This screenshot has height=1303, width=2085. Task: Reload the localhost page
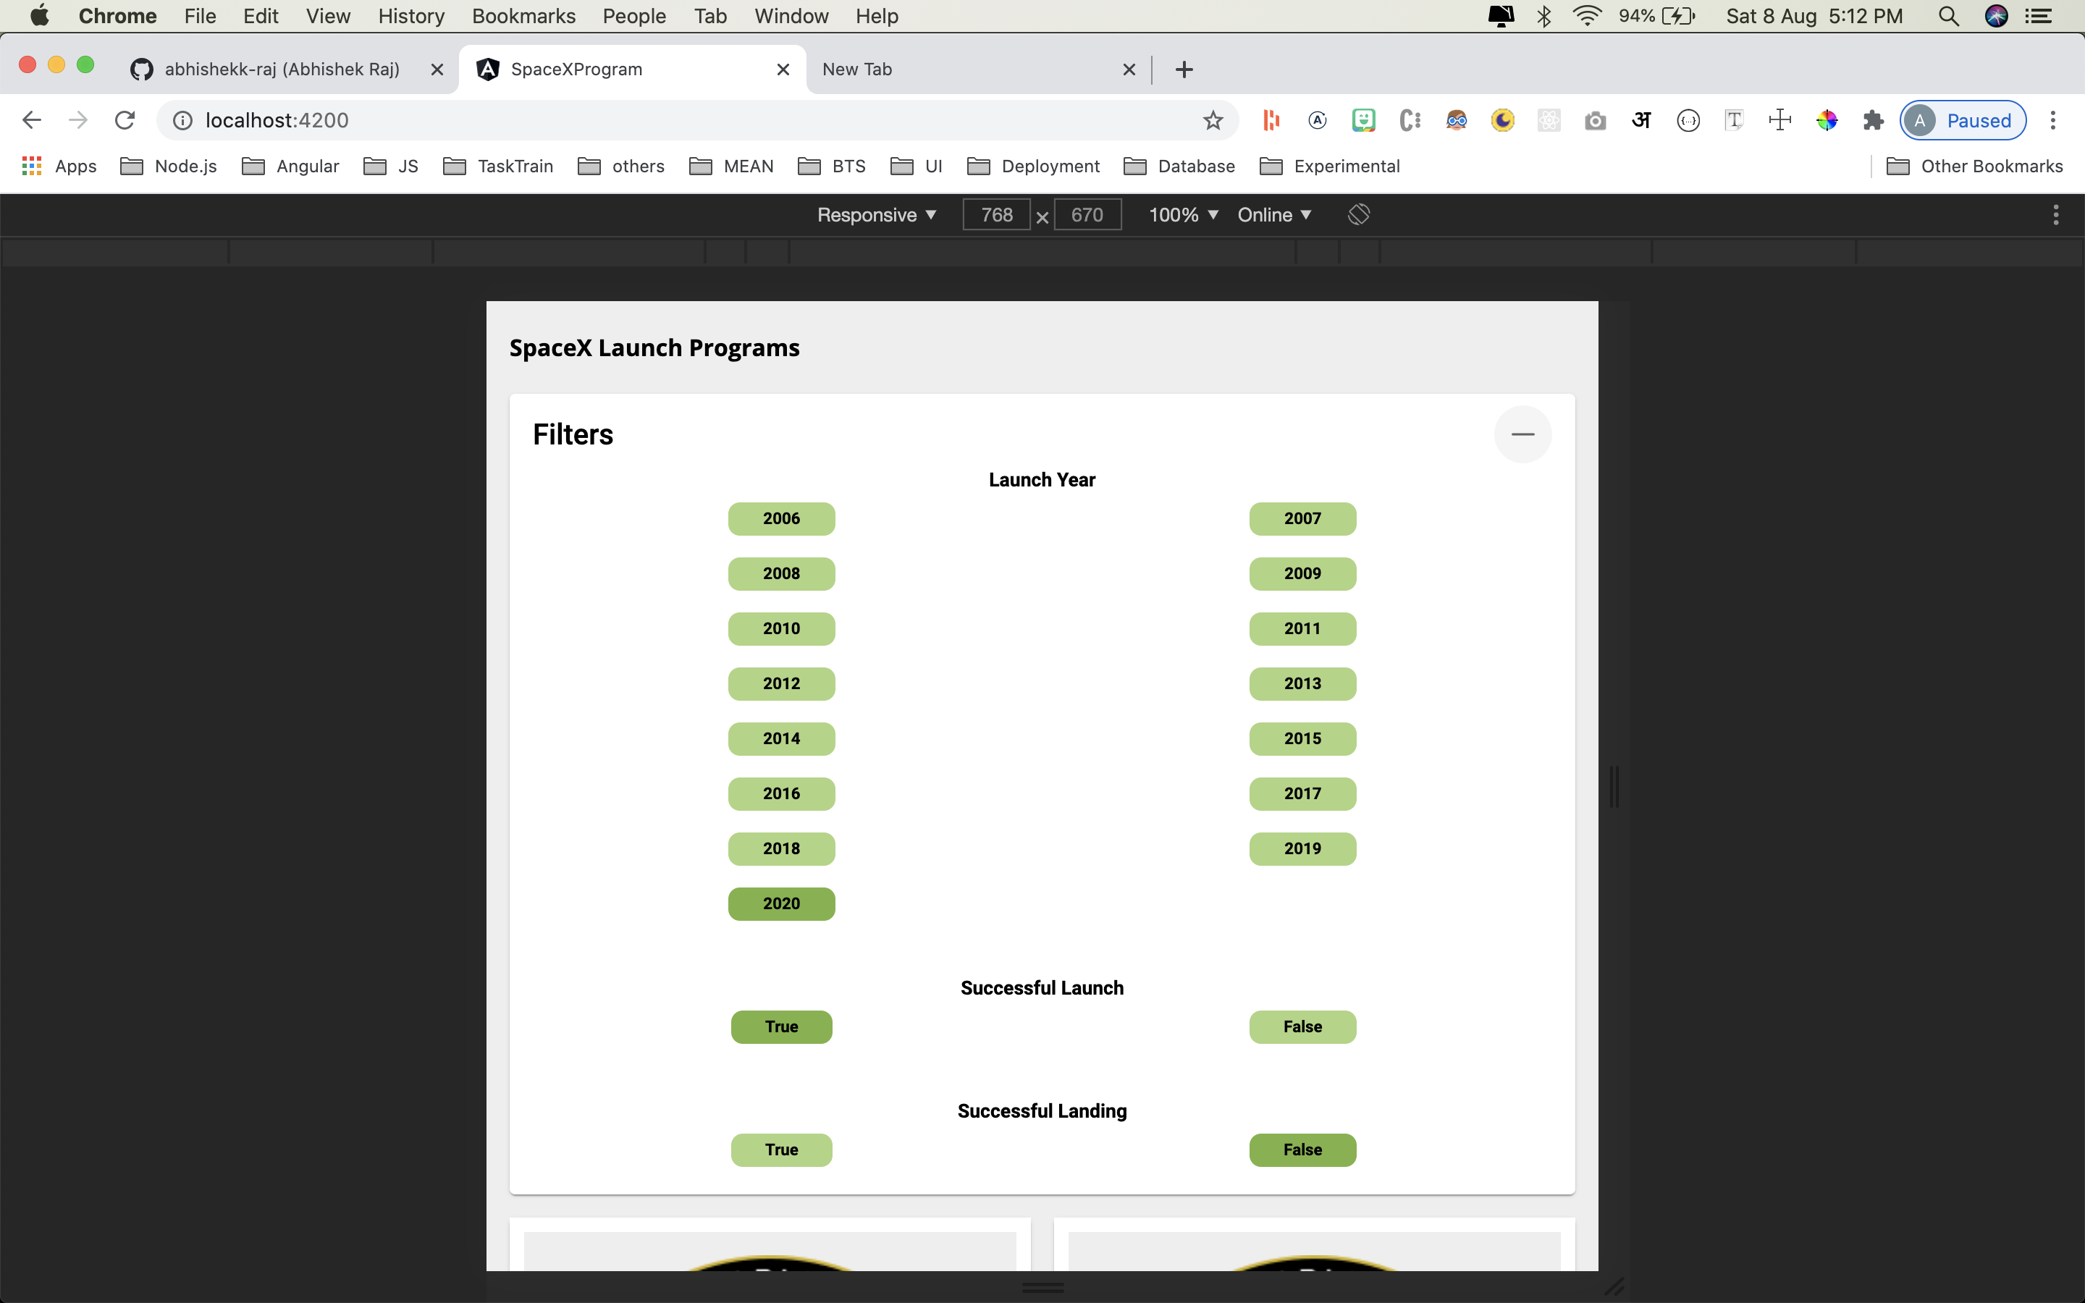click(125, 121)
